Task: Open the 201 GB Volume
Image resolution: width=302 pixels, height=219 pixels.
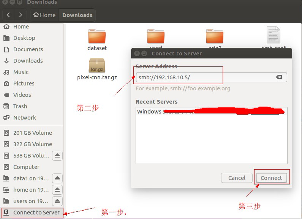Action: pos(32,133)
